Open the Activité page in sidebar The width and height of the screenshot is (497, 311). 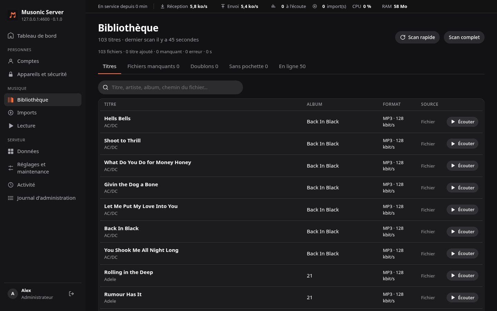click(43, 185)
